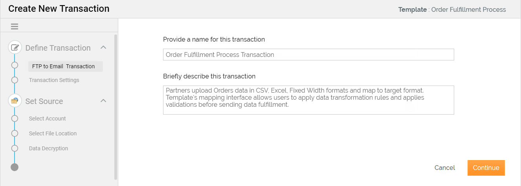
Task: Click the gray step circle at bottom
Action: 15,167
